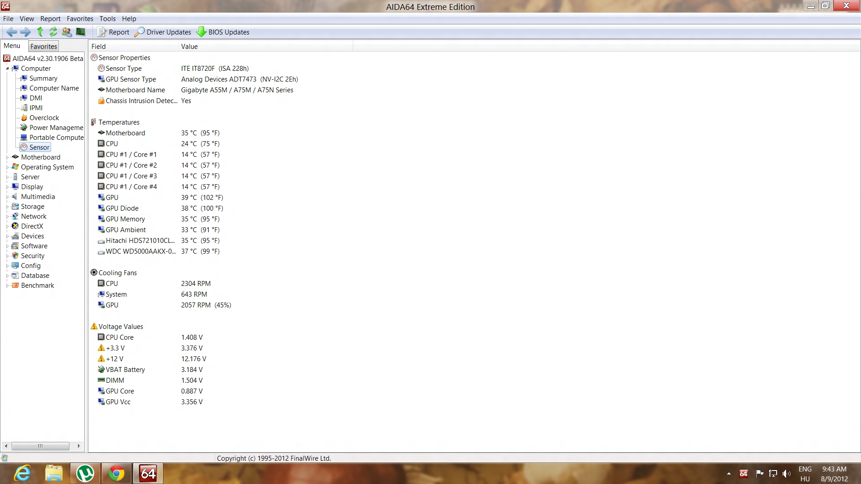The height and width of the screenshot is (484, 861).
Task: Expand the Server tree node
Action: pos(7,177)
